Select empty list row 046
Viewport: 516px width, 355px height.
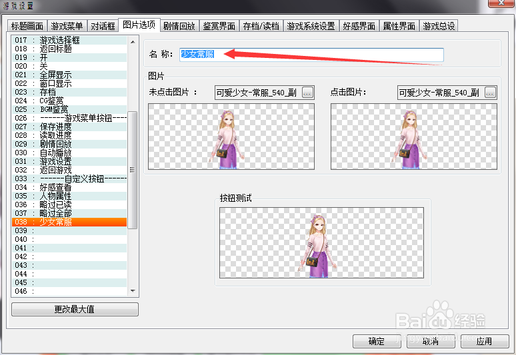point(69,291)
